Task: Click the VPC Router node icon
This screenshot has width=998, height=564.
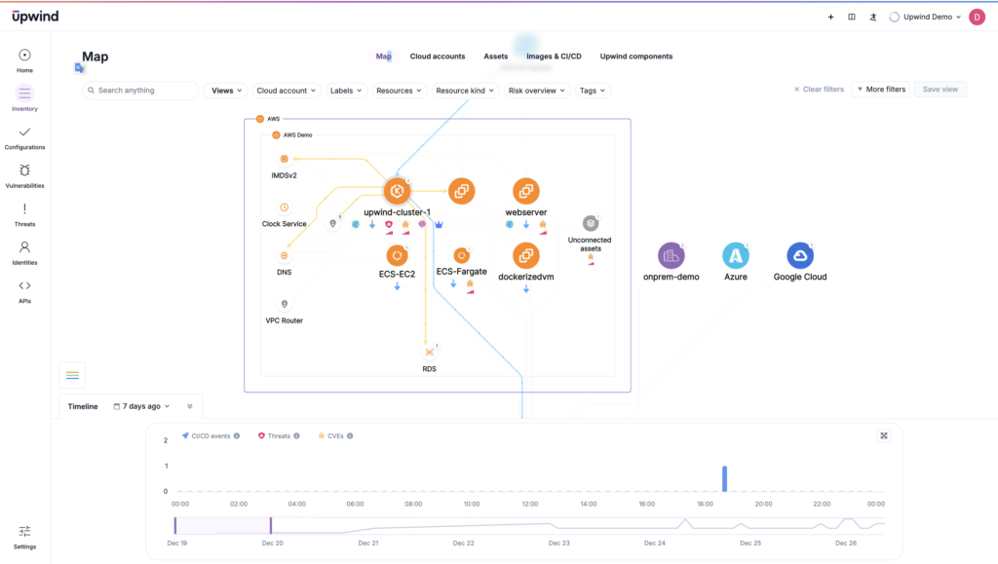Action: pyautogui.click(x=284, y=304)
